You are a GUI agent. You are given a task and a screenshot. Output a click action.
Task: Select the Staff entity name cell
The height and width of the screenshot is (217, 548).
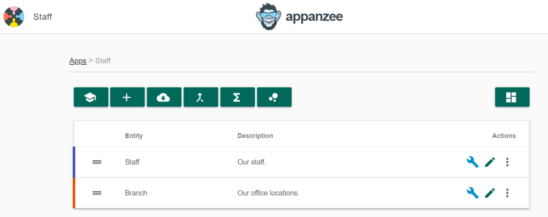[x=132, y=162]
